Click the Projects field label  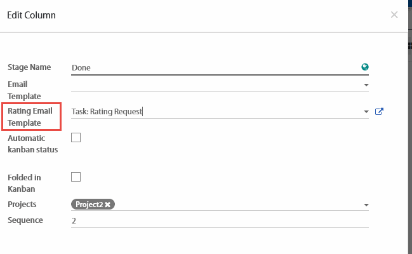[x=22, y=204]
